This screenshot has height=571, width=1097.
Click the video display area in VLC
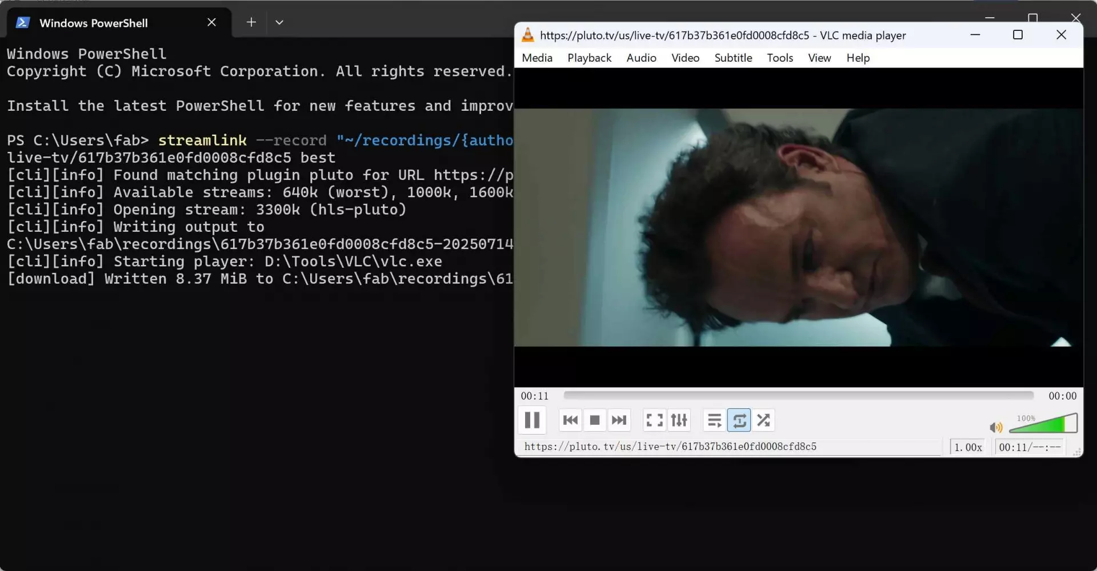pos(798,227)
